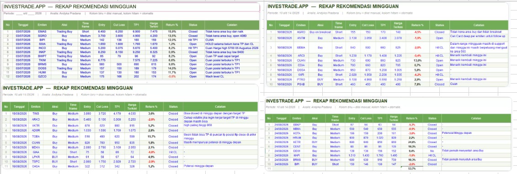The image size is (517, 174).
Task: Click the 'Status' header of the 10/08/2026 table
Action: pyautogui.click(x=439, y=25)
